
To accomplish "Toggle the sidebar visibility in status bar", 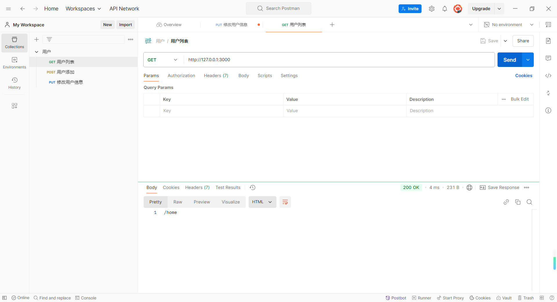I will (x=5, y=298).
